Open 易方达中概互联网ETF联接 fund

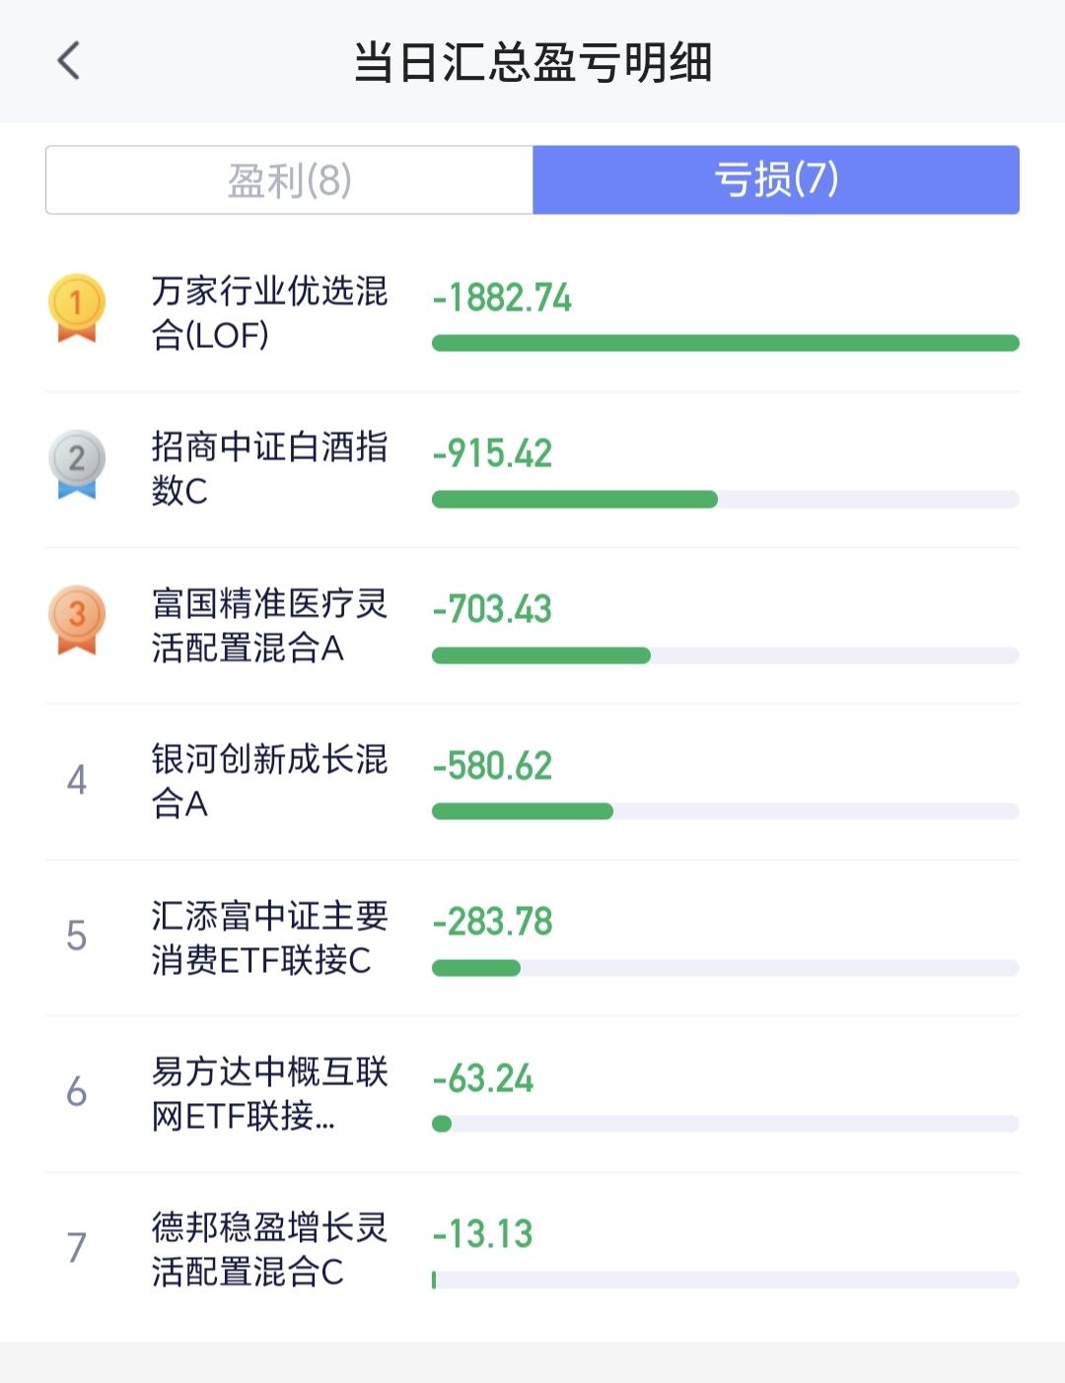[269, 1093]
